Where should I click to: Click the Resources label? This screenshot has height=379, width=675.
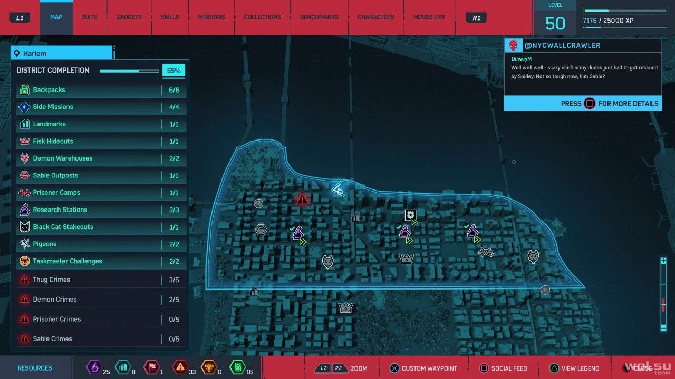click(x=35, y=368)
